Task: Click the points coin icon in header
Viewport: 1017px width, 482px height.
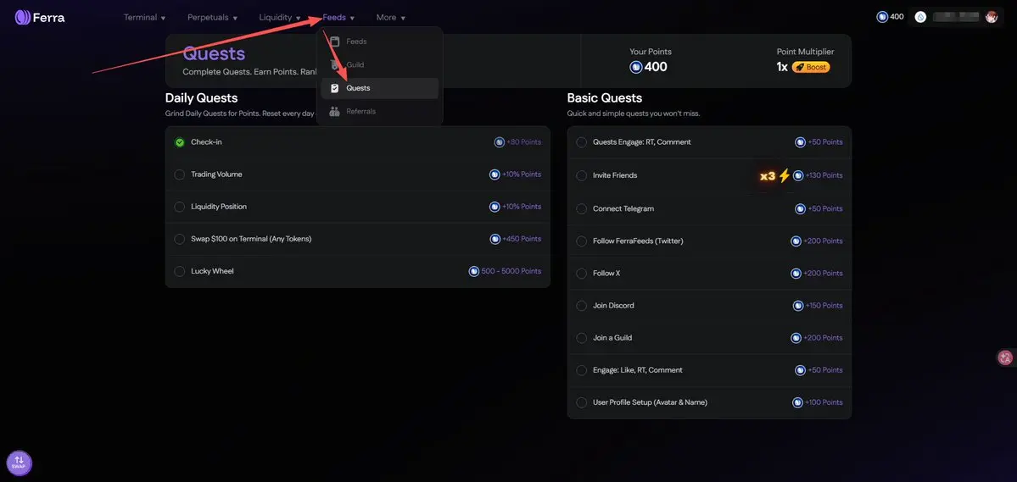Action: [x=882, y=17]
